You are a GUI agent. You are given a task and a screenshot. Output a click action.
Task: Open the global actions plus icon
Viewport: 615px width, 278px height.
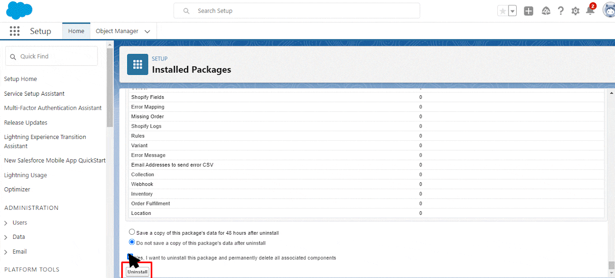(x=528, y=11)
